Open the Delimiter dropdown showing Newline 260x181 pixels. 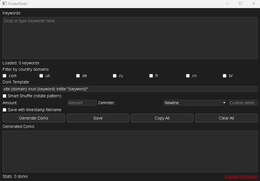[x=195, y=103]
